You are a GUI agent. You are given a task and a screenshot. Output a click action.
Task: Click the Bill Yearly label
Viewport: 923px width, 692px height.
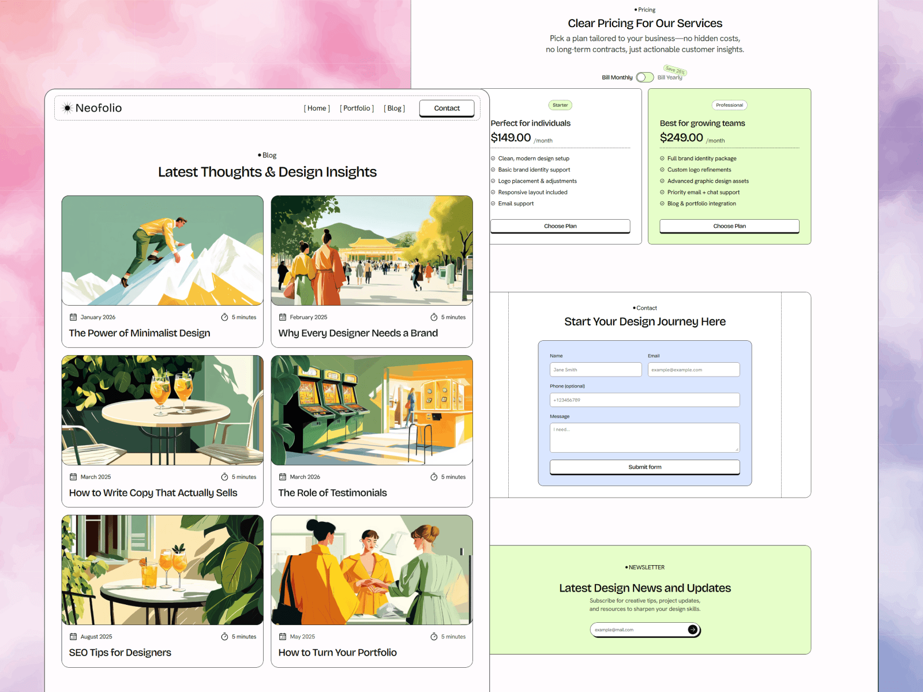[x=670, y=78]
